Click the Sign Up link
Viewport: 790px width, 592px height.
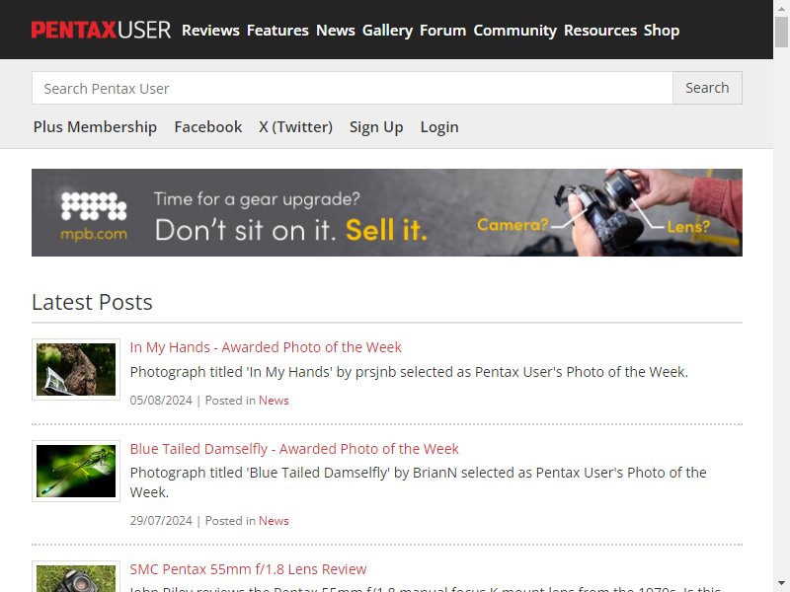tap(376, 127)
